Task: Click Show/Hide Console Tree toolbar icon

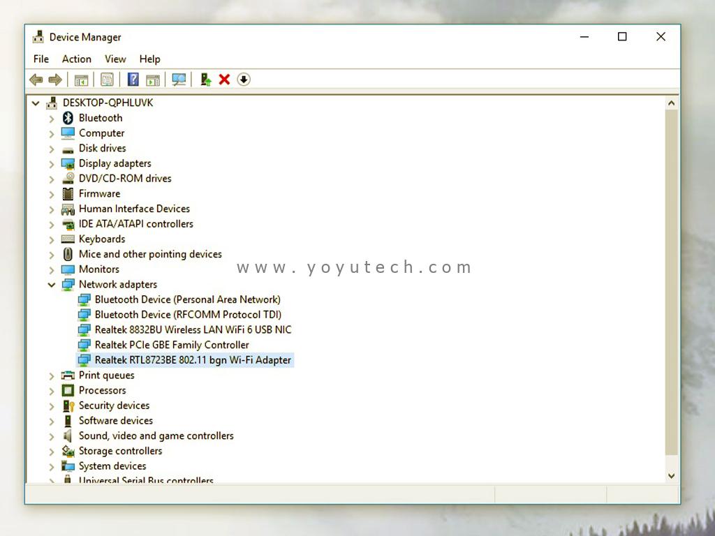Action: 81,80
